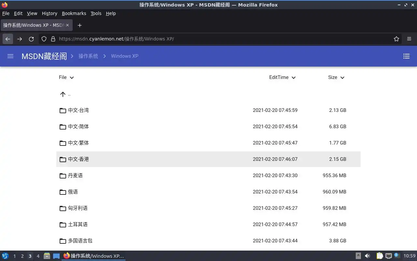This screenshot has width=417, height=261.
Task: Click the tray eject/removable media icon
Action: tap(358, 256)
